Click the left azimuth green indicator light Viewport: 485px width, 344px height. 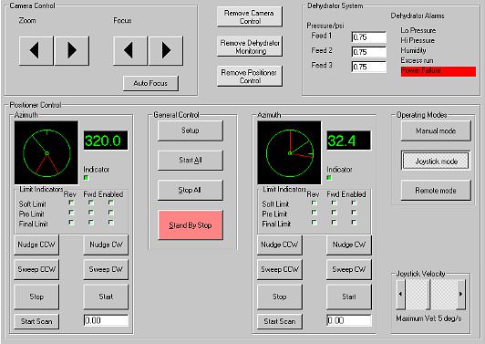tap(87, 178)
